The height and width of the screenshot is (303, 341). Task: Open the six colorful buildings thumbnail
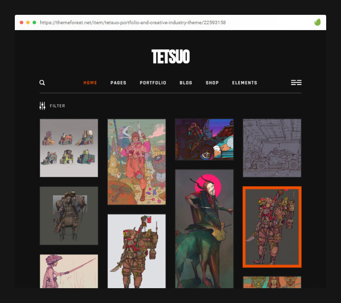69,148
